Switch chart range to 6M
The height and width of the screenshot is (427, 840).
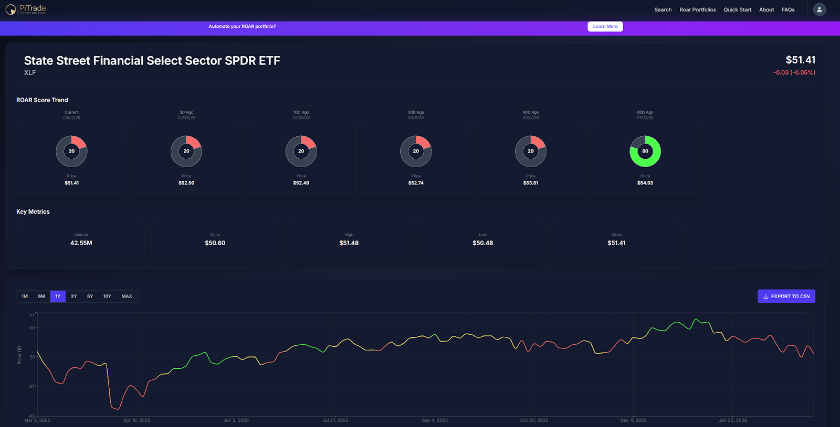tap(41, 297)
